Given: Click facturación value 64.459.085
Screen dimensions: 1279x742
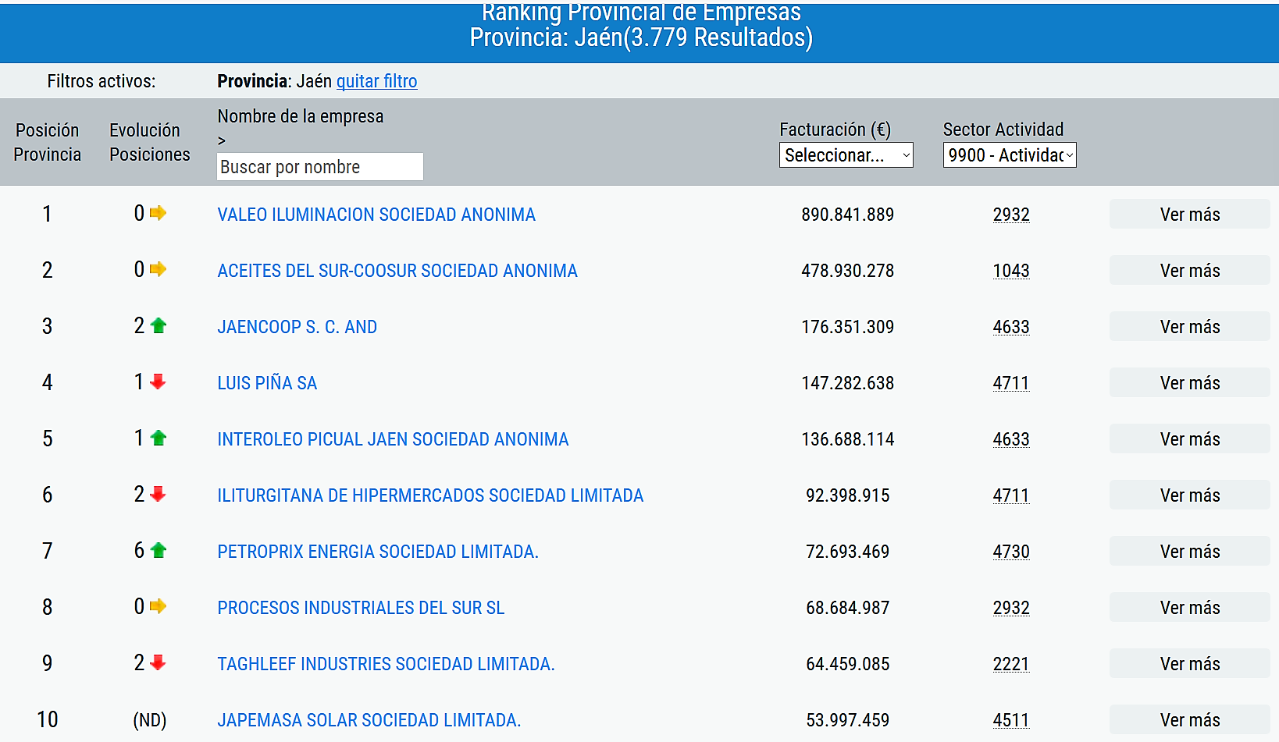Looking at the screenshot, I should [847, 664].
